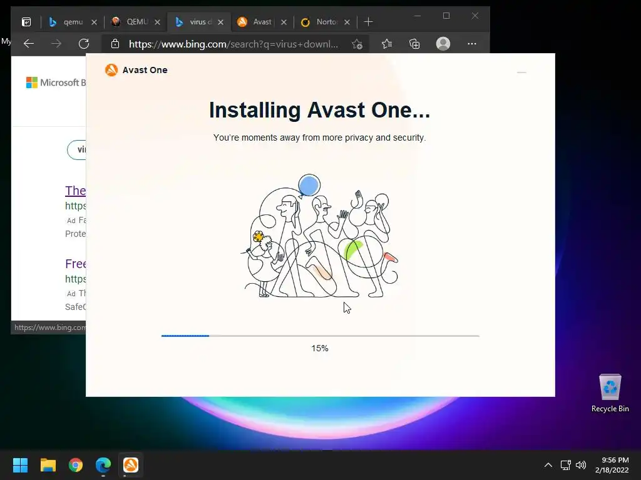
Task: Open Edge settings and more menu
Action: pyautogui.click(x=472, y=44)
